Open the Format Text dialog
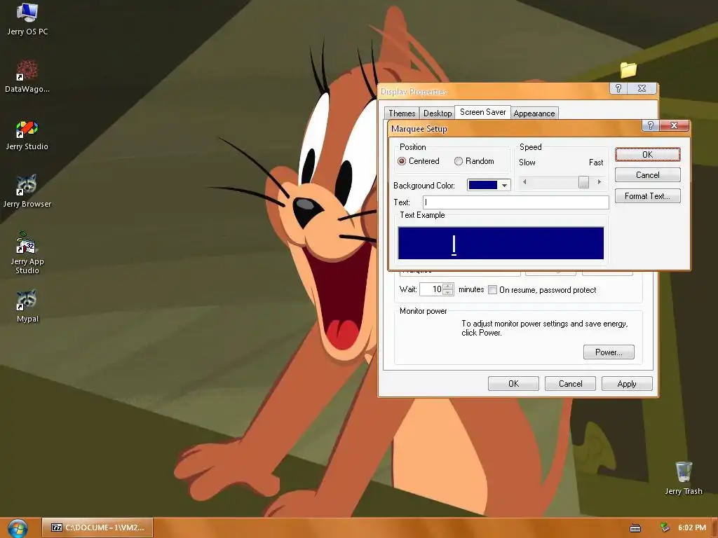This screenshot has width=718, height=538. pos(647,196)
